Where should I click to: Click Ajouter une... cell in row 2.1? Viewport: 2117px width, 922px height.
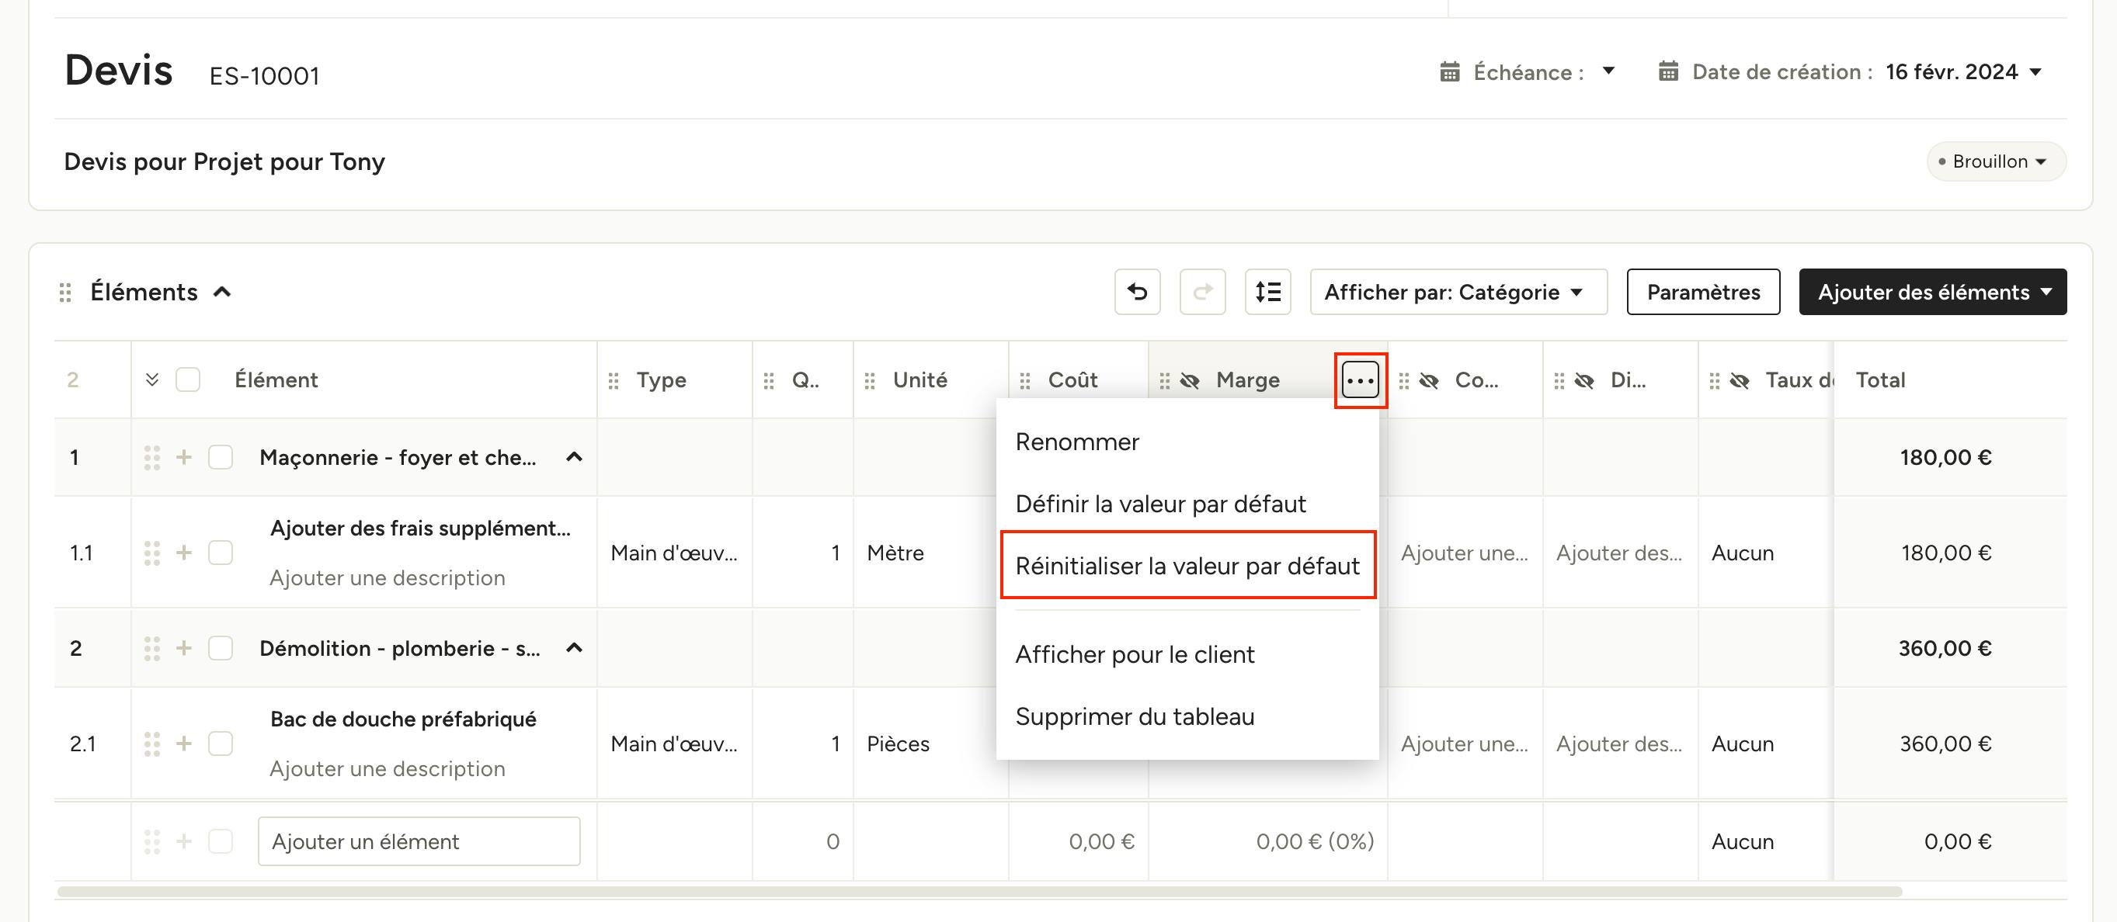pos(1465,743)
